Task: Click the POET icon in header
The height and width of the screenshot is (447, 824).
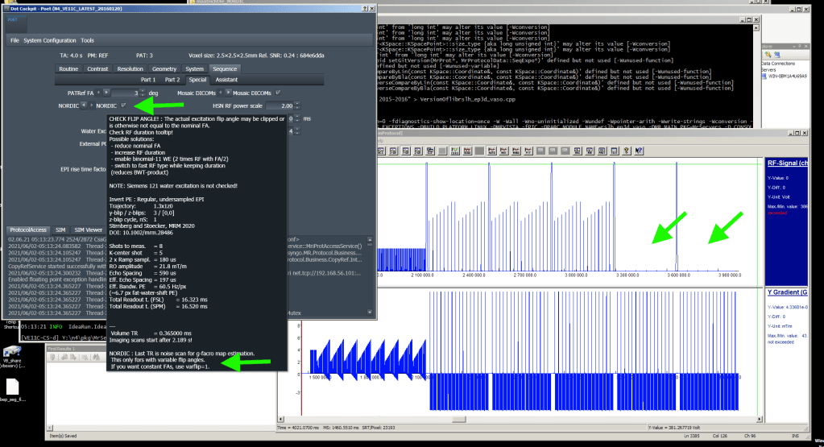Action: (15, 25)
